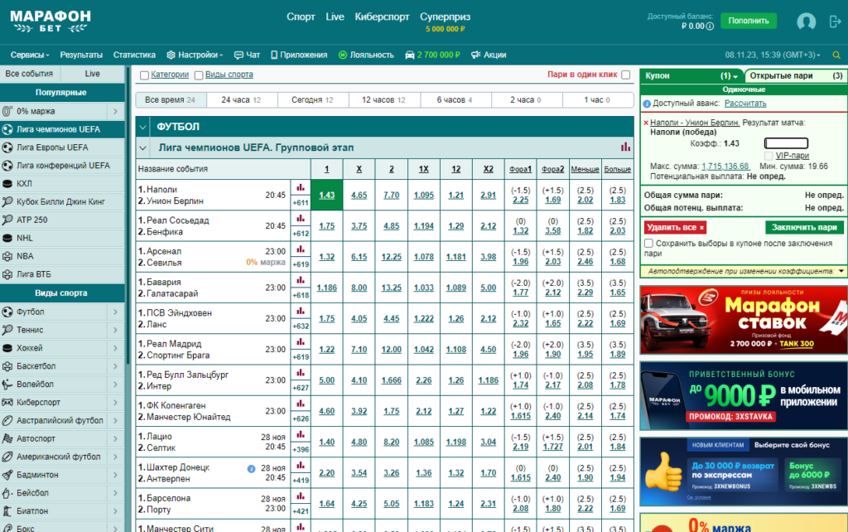Click the car prize icon 2 700 000
Screen dimensions: 848x532
pos(410,56)
